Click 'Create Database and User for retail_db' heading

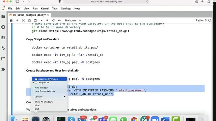[x=52, y=71]
